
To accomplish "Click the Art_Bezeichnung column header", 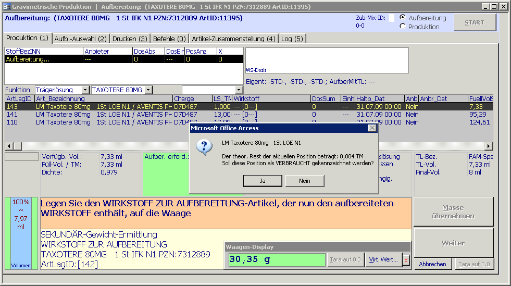I will click(x=104, y=98).
